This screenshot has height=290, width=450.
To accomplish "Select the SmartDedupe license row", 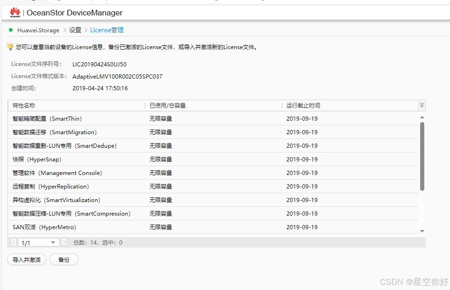I will [213, 145].
